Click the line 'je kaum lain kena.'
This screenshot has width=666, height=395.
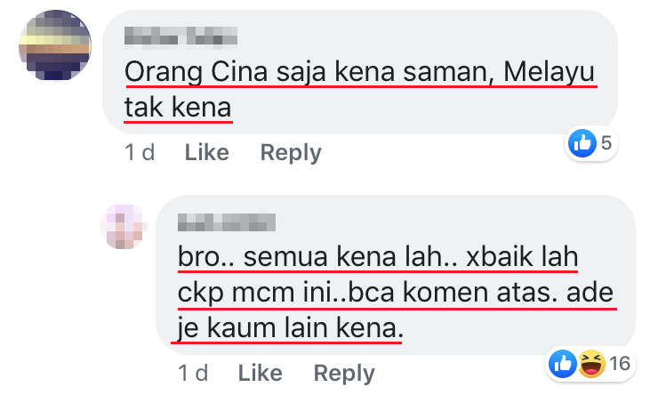coord(291,328)
